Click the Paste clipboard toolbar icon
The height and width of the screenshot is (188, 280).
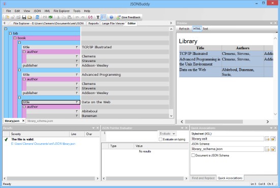(70, 17)
